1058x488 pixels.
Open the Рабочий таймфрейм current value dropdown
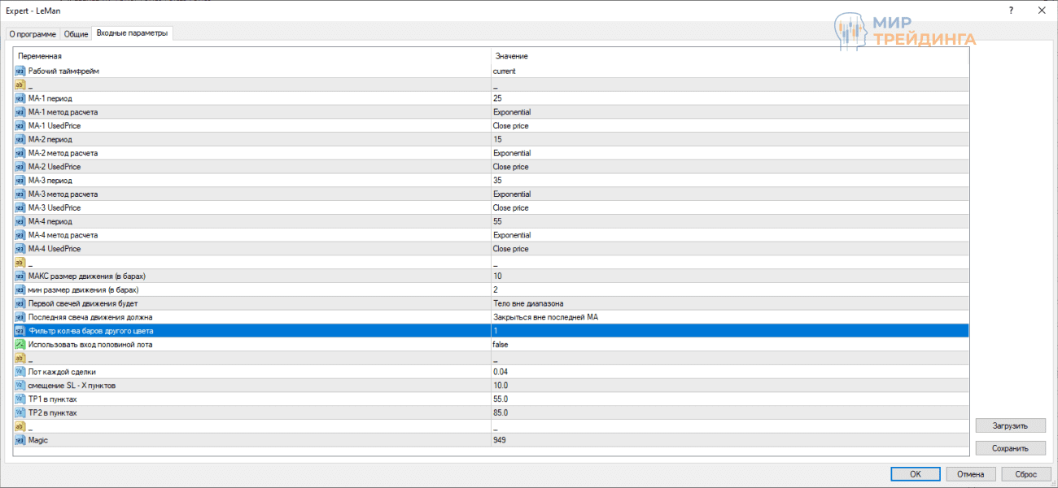click(x=504, y=71)
